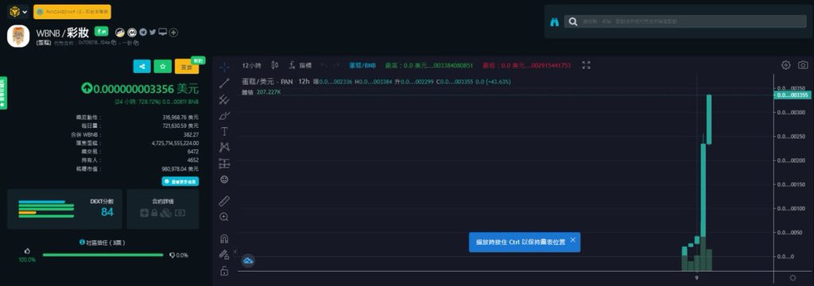Viewport: 814px width, 286px height.
Task: Click the community trust info icon
Action: point(82,242)
